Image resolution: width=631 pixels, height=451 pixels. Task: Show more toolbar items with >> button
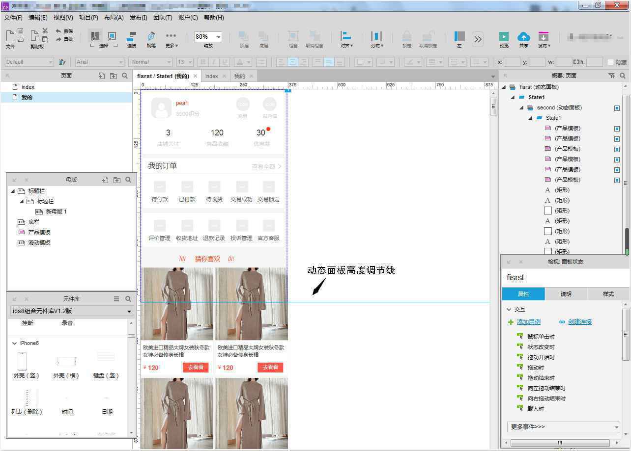pos(478,39)
